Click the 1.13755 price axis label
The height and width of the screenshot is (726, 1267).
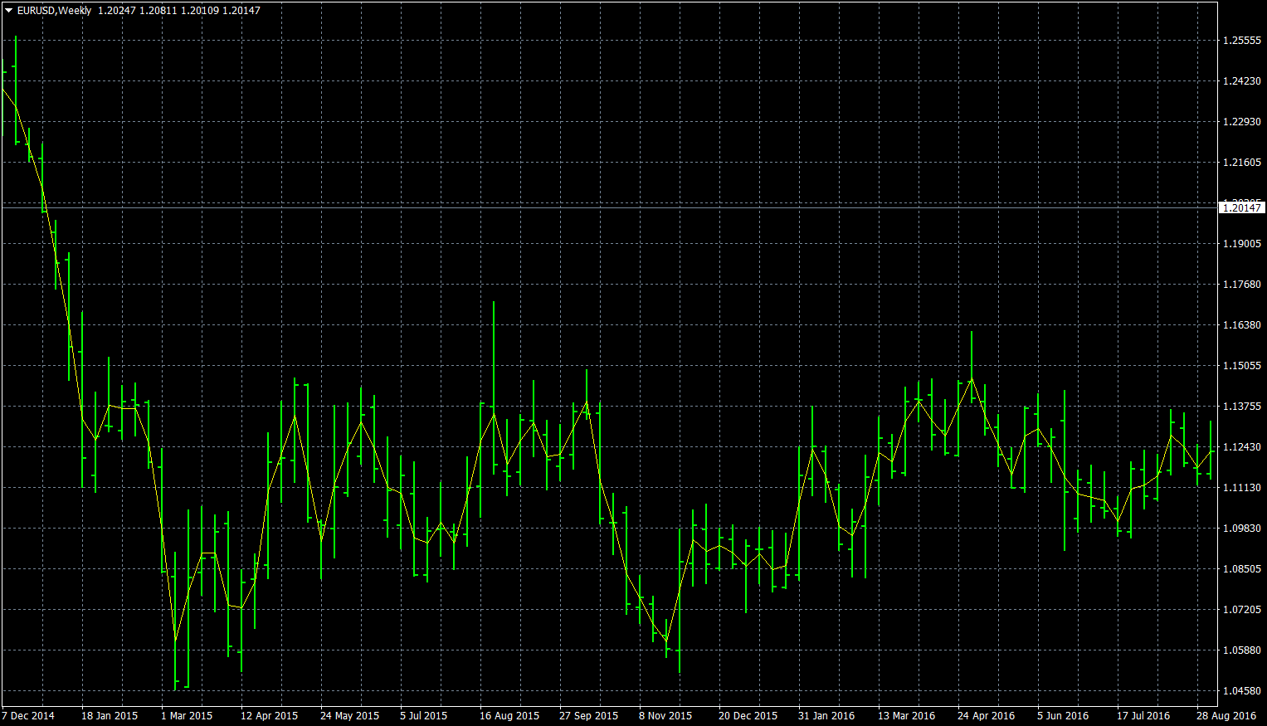(1242, 407)
